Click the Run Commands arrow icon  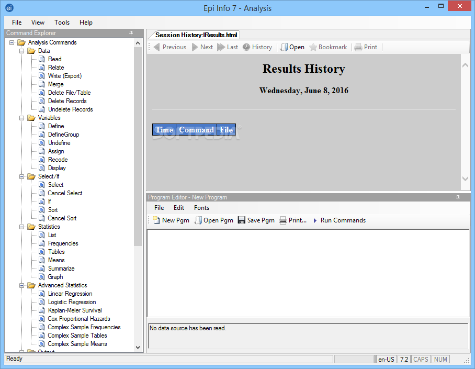click(x=315, y=220)
